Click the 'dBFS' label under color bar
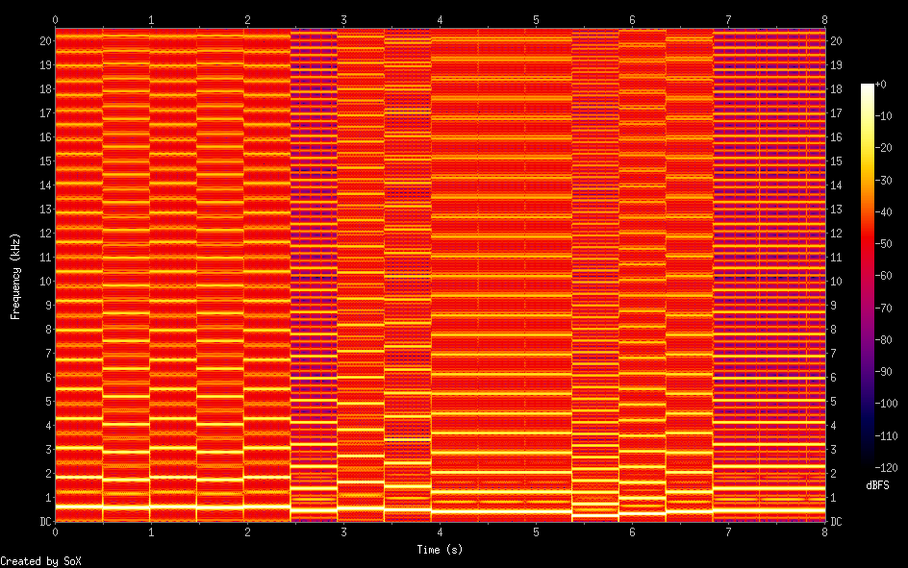Screen dimensions: 908x568 tap(876, 485)
